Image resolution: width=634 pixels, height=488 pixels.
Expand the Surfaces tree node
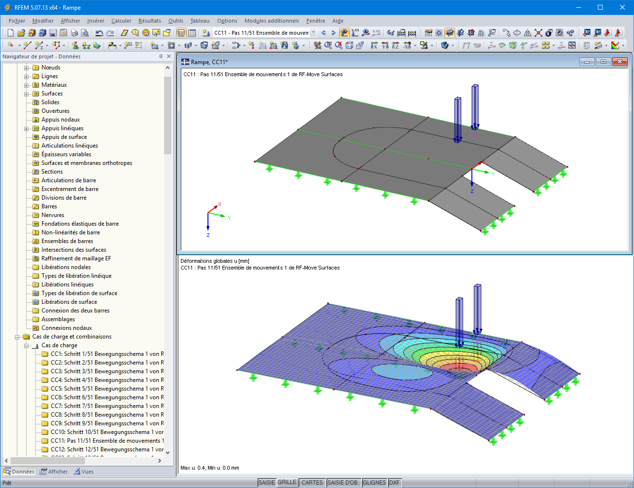[x=27, y=94]
